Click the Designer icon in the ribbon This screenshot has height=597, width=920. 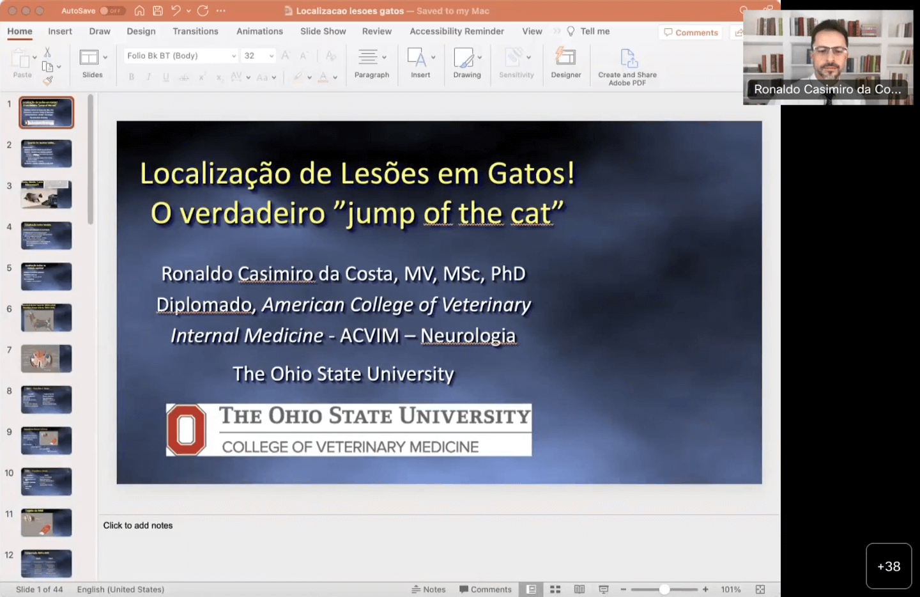(565, 58)
